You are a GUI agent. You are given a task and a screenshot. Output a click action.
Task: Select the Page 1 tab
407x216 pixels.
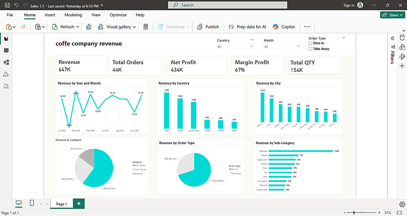pos(61,204)
